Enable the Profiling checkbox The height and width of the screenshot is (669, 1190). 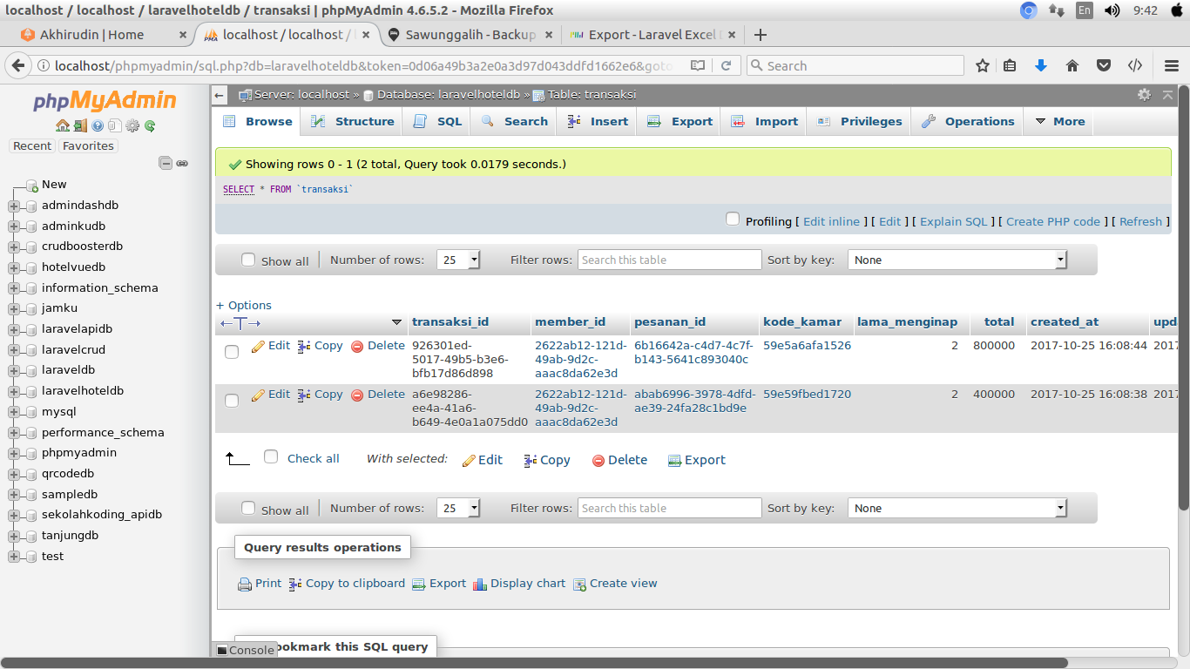(x=733, y=220)
